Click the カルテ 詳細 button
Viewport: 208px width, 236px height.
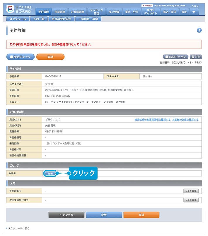point(50,174)
